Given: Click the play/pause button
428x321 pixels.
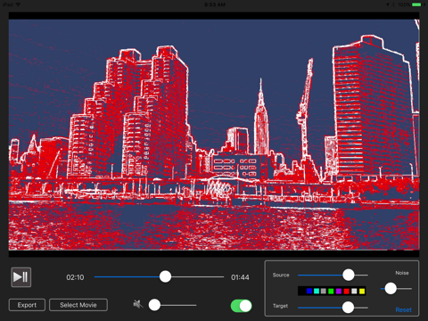Looking at the screenshot, I should click(21, 277).
